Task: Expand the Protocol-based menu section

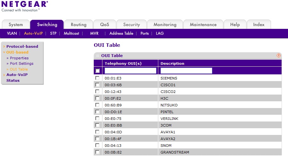Action: point(22,46)
